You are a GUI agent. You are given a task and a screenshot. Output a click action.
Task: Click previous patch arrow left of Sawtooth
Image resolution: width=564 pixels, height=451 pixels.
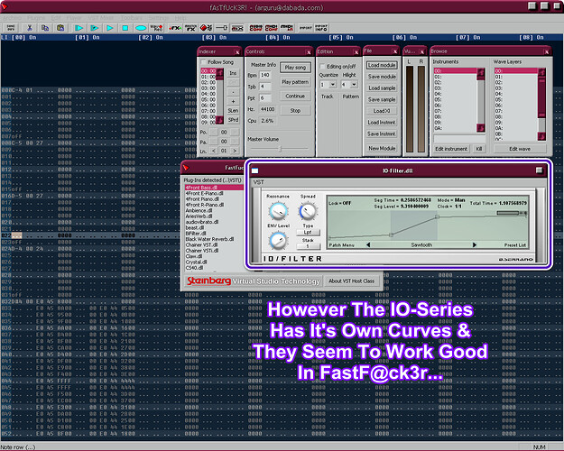click(368, 245)
